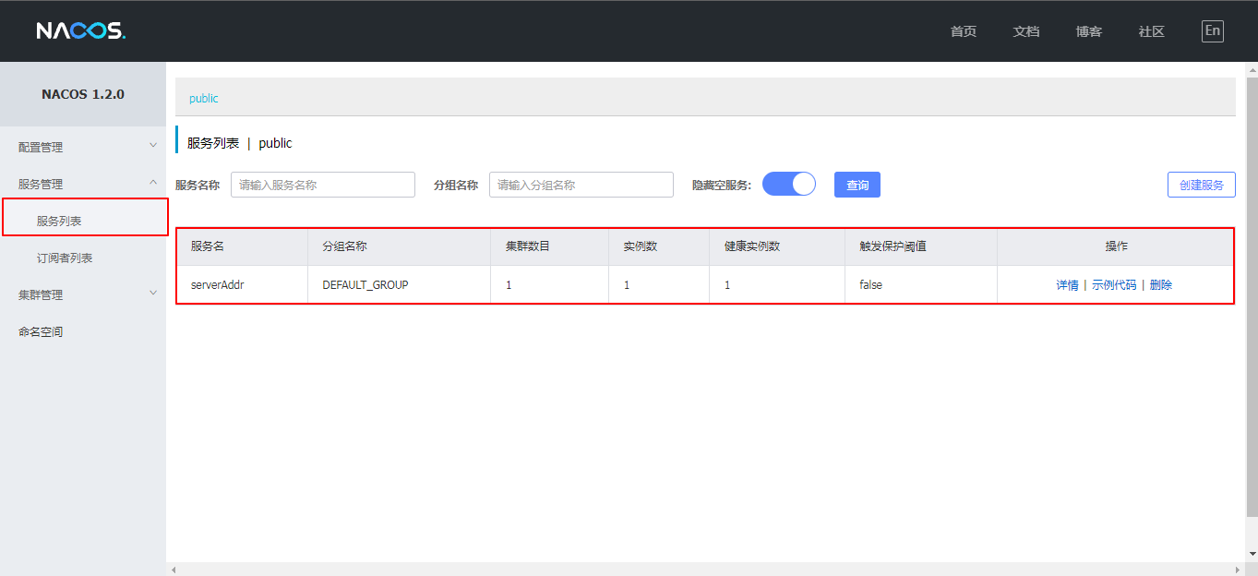Click the vertical scrollbar on right
Image resolution: width=1258 pixels, height=576 pixels.
pos(1252,295)
